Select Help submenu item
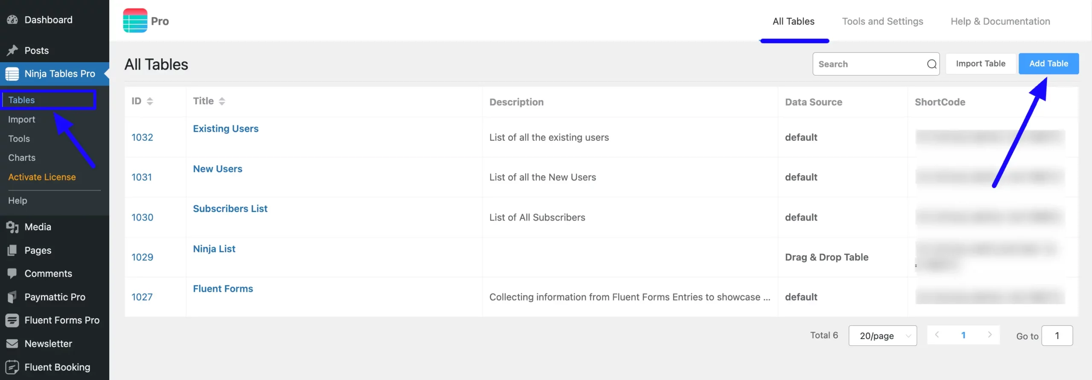The width and height of the screenshot is (1092, 380). (x=17, y=200)
